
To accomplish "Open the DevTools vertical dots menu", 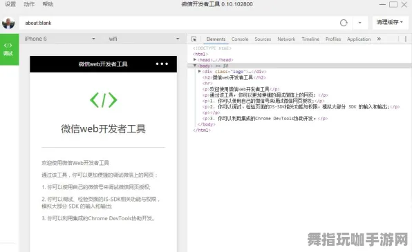I will [405, 39].
